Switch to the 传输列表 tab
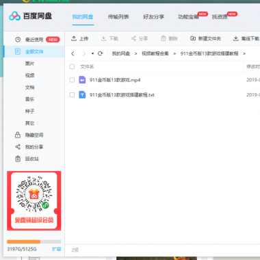 (x=118, y=16)
